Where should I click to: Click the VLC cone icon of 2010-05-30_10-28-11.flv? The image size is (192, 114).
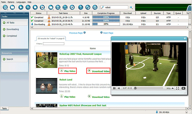(x=49, y=17)
